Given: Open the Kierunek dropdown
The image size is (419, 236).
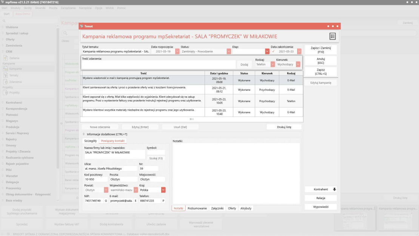Looking at the screenshot, I should [298, 65].
